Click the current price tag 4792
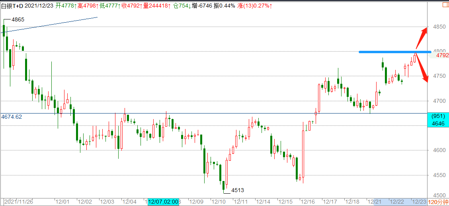 (442, 56)
